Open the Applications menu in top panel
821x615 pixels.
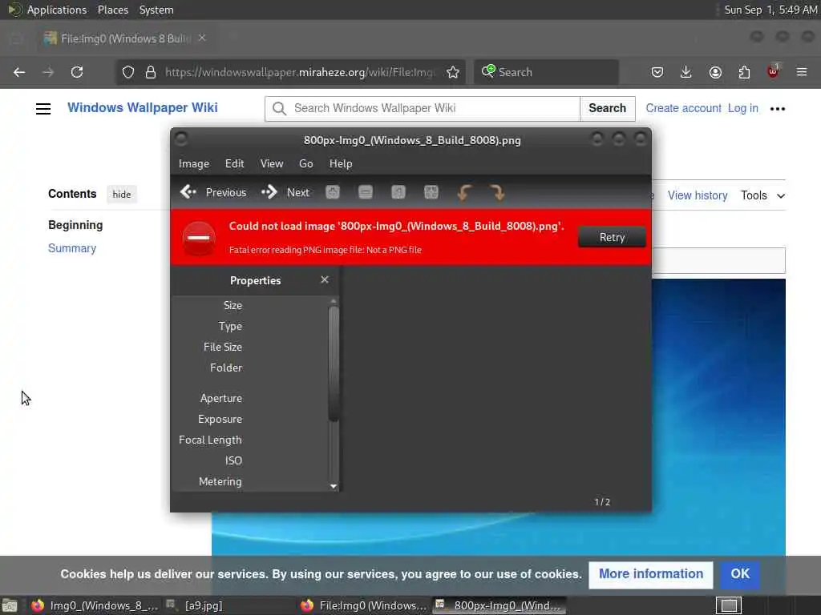(x=47, y=10)
